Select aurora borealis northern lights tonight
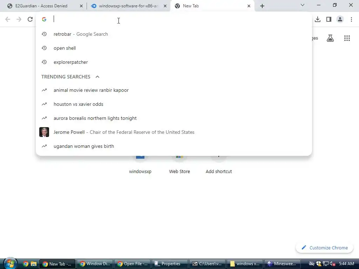 [x=174, y=118]
